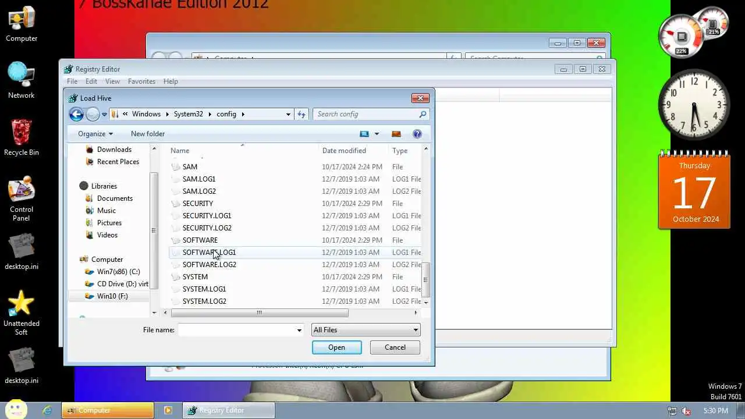Open the All Files type dropdown
Screen dimensions: 745x419
click(x=366, y=330)
